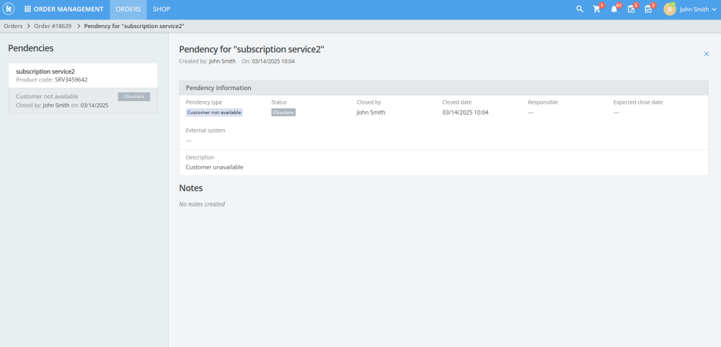Click the Obsolete badge in the pendency list
Viewport: 721px width, 347px height.
click(133, 96)
